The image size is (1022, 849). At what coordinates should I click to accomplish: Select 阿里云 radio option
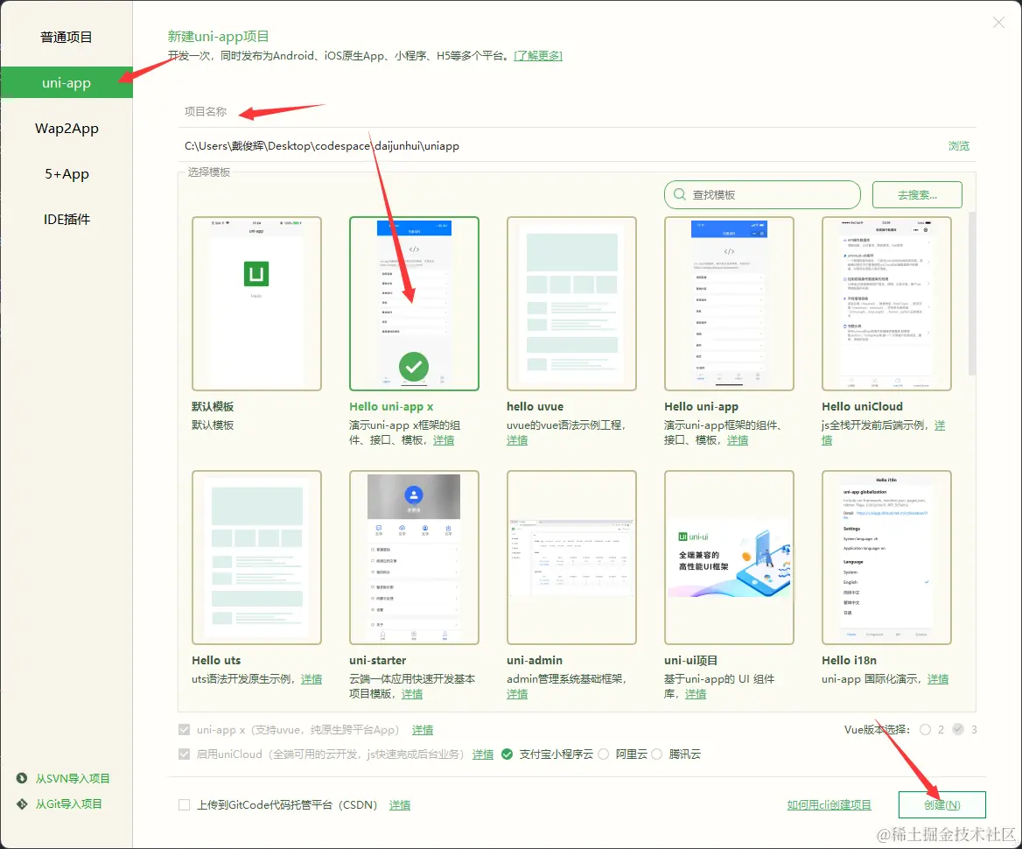point(604,754)
